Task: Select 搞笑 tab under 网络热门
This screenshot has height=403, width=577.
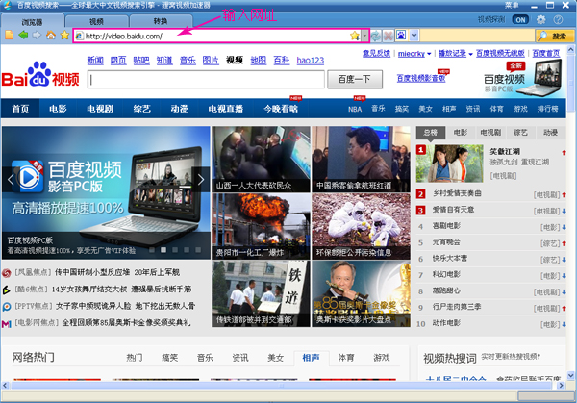Action: [x=169, y=358]
